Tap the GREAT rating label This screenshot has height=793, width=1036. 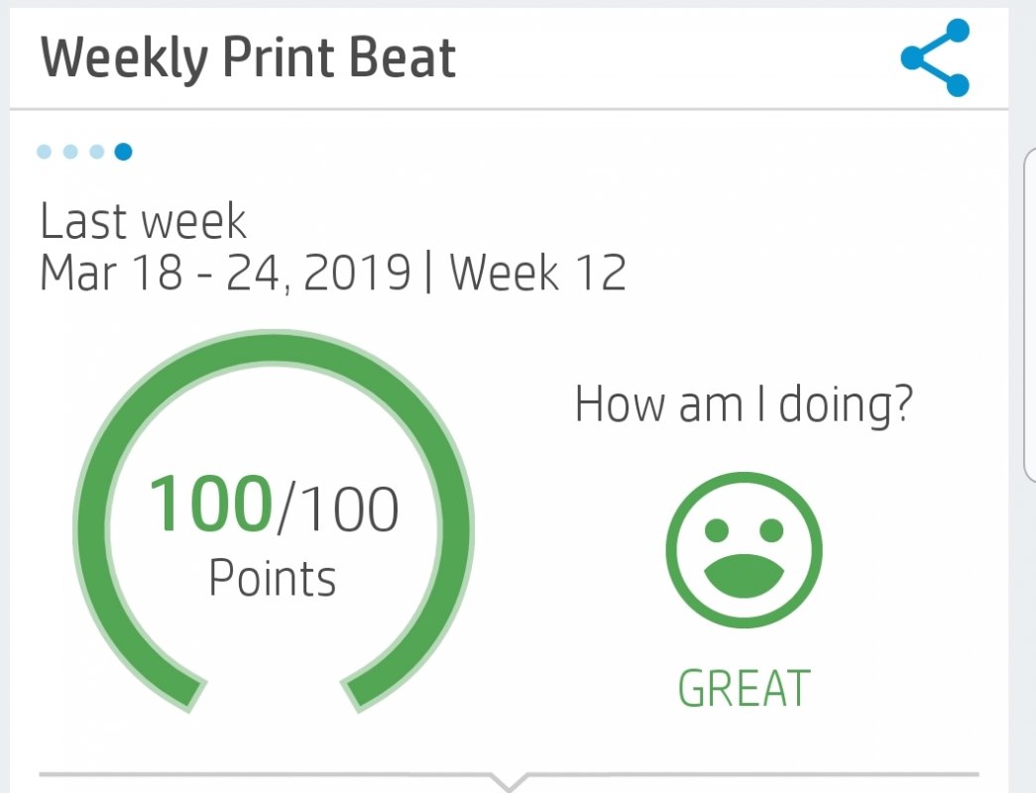(744, 688)
